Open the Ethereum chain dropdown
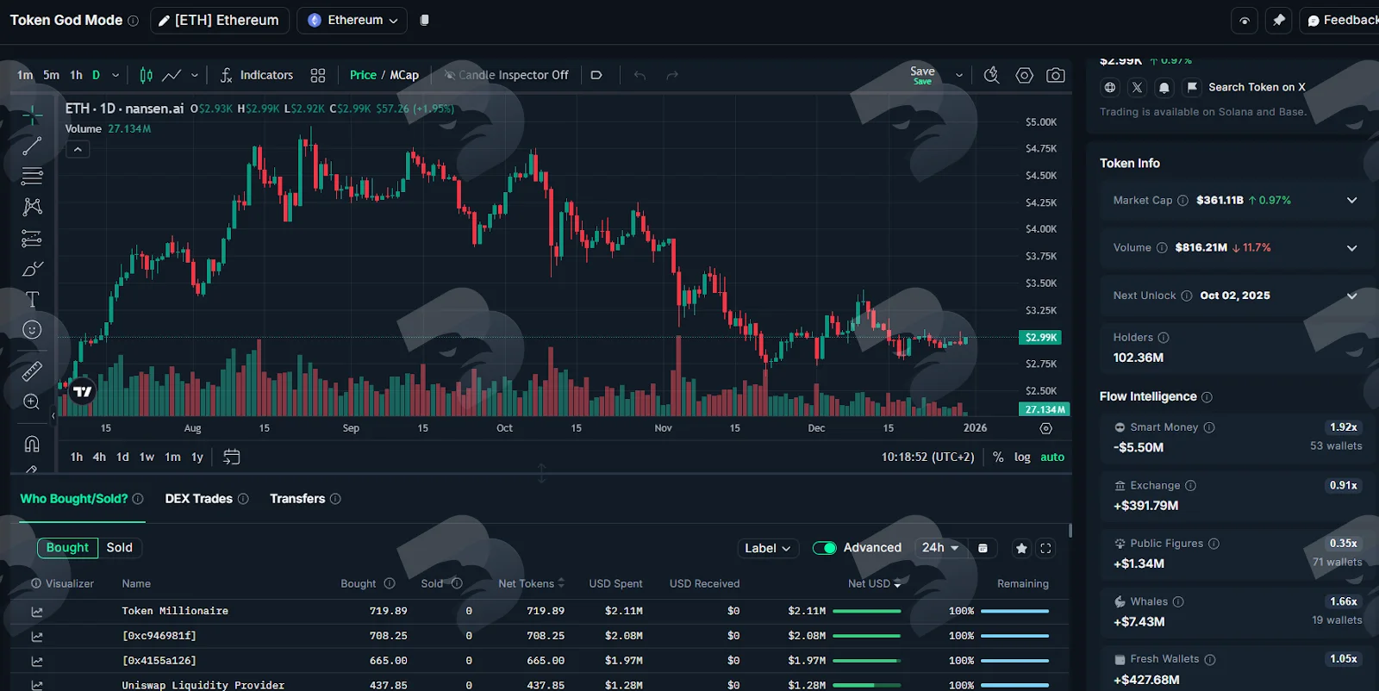This screenshot has height=691, width=1379. [353, 20]
